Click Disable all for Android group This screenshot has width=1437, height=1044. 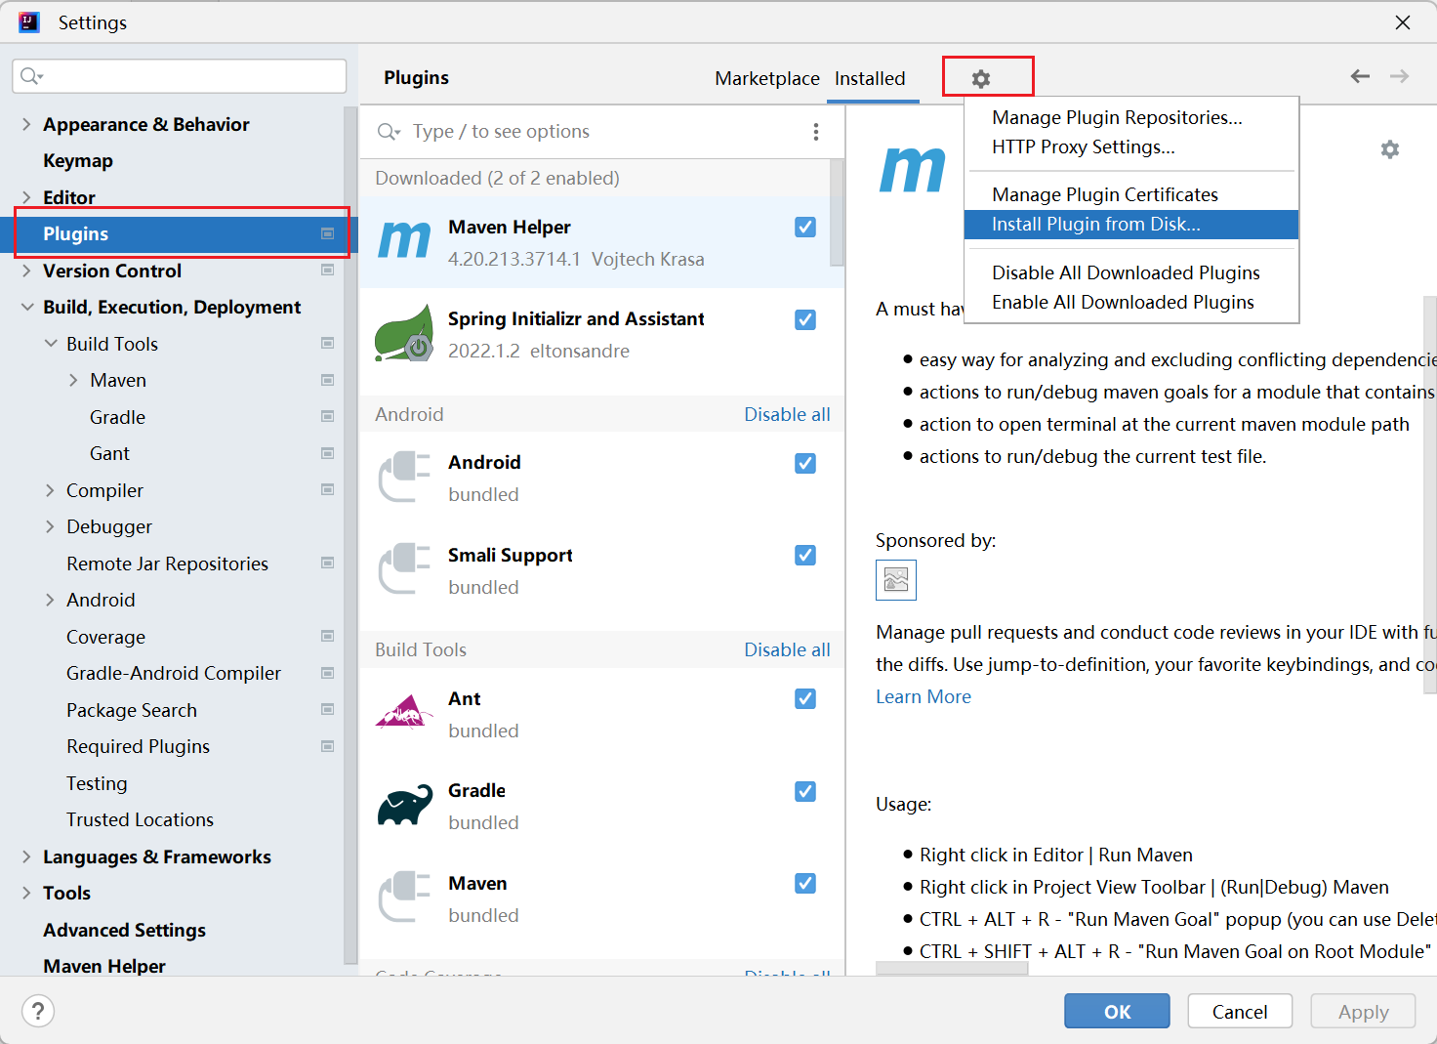(x=787, y=414)
